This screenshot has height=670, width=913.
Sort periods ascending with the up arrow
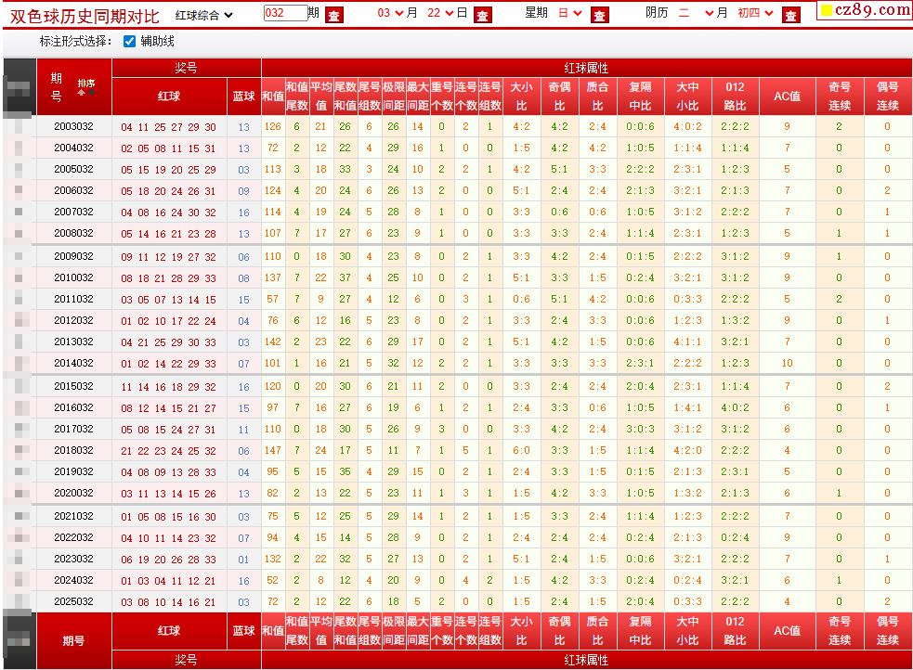(x=82, y=93)
